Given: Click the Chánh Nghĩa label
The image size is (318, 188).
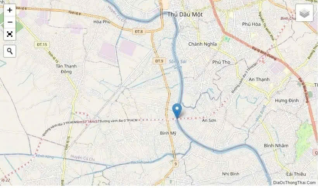Looking at the screenshot, I should (x=202, y=44).
